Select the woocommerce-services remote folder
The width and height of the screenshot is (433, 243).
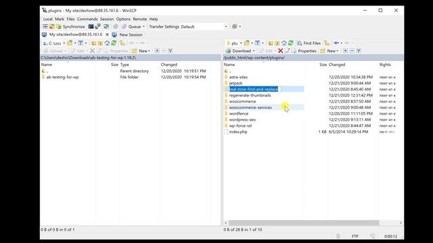[250, 107]
